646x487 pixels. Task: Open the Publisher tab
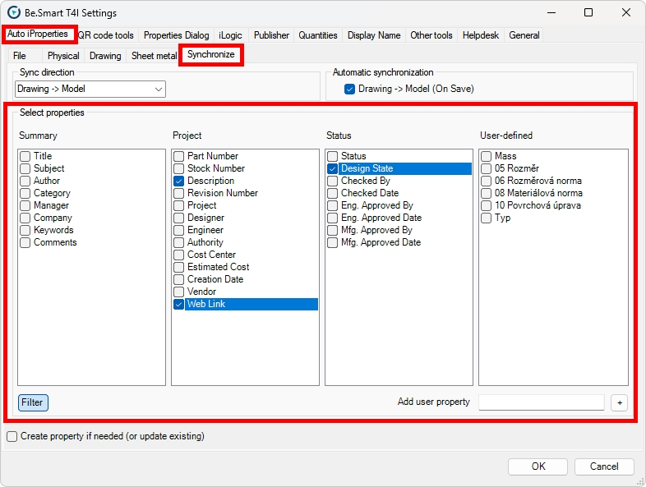click(271, 35)
